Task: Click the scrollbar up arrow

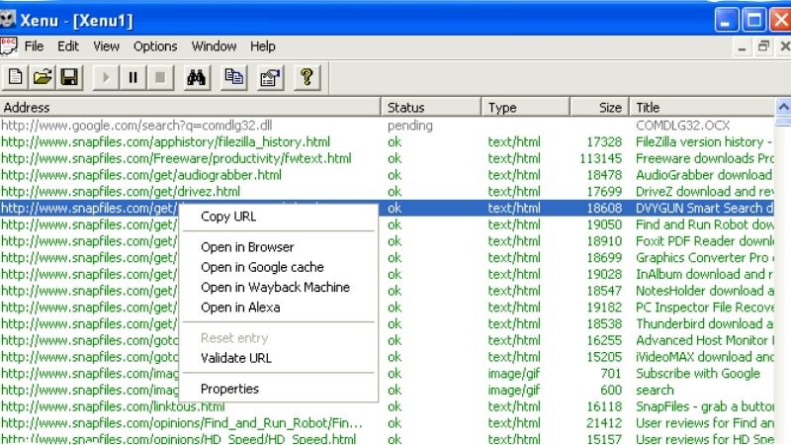Action: coord(783,108)
